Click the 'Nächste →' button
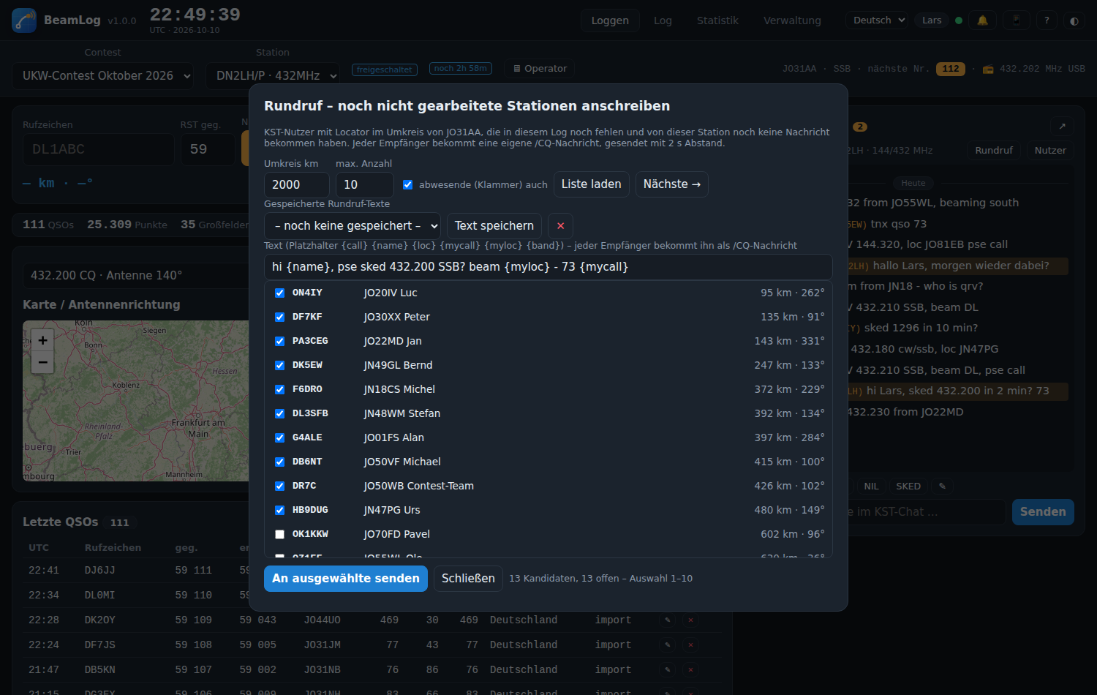 tap(672, 184)
